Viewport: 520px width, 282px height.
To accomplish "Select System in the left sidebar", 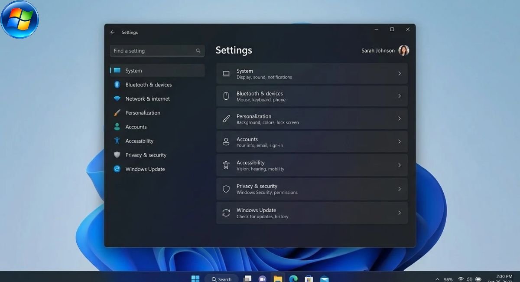I will tap(157, 71).
